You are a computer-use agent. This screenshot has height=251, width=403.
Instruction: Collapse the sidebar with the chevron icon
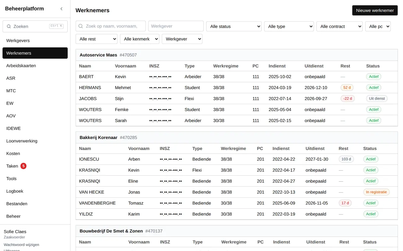point(61,9)
